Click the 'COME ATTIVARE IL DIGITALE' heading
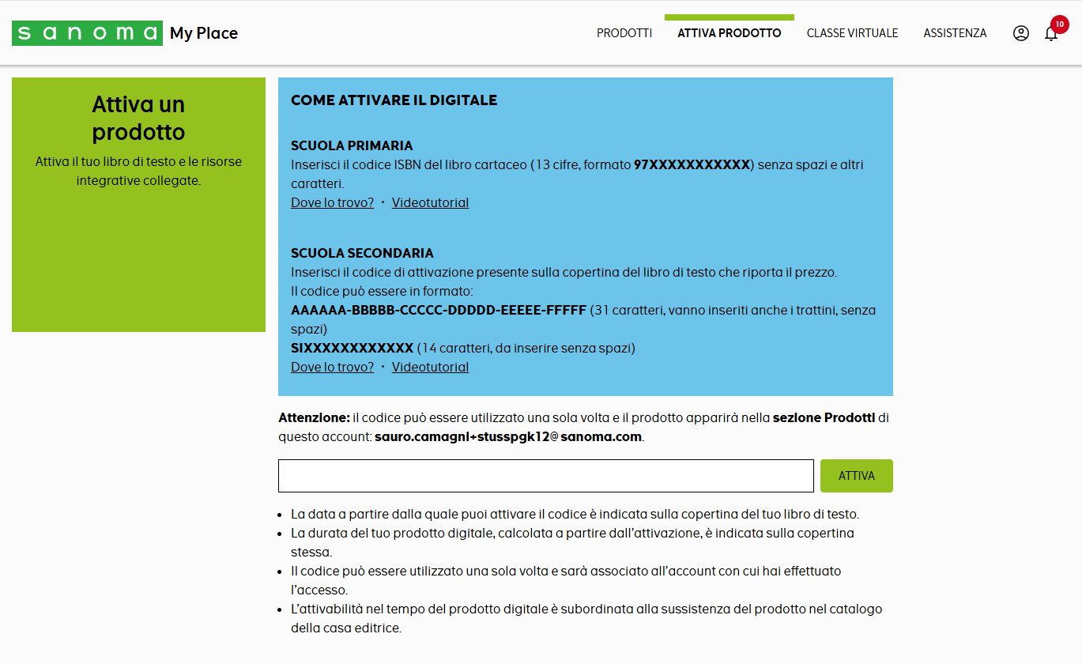This screenshot has height=664, width=1082. pyautogui.click(x=394, y=100)
